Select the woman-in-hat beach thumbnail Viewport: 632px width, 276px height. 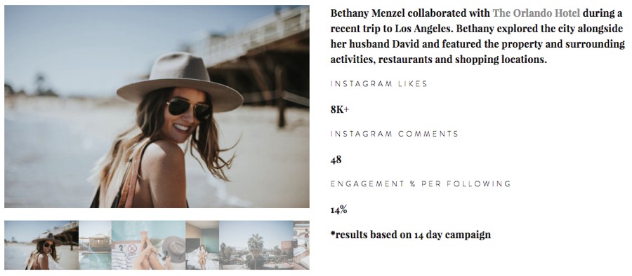[x=41, y=245]
